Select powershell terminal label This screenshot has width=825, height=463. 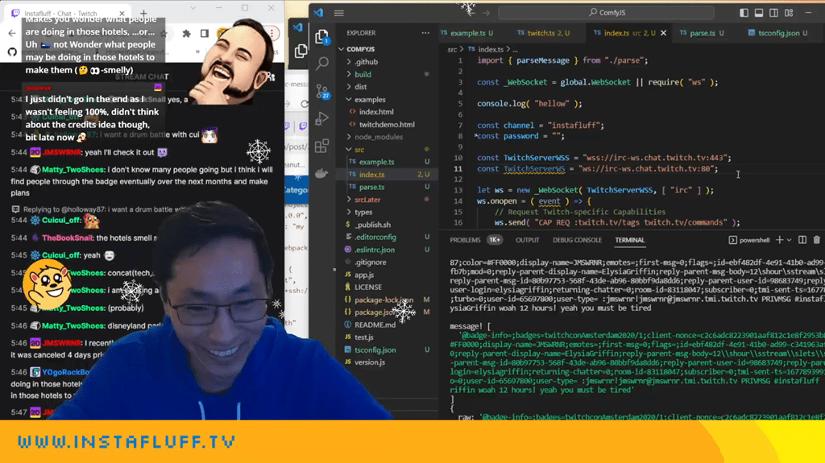coord(754,240)
